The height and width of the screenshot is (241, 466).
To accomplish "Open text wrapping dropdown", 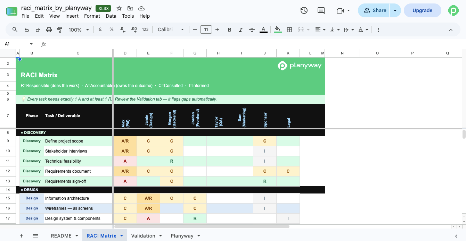I will pos(349,30).
